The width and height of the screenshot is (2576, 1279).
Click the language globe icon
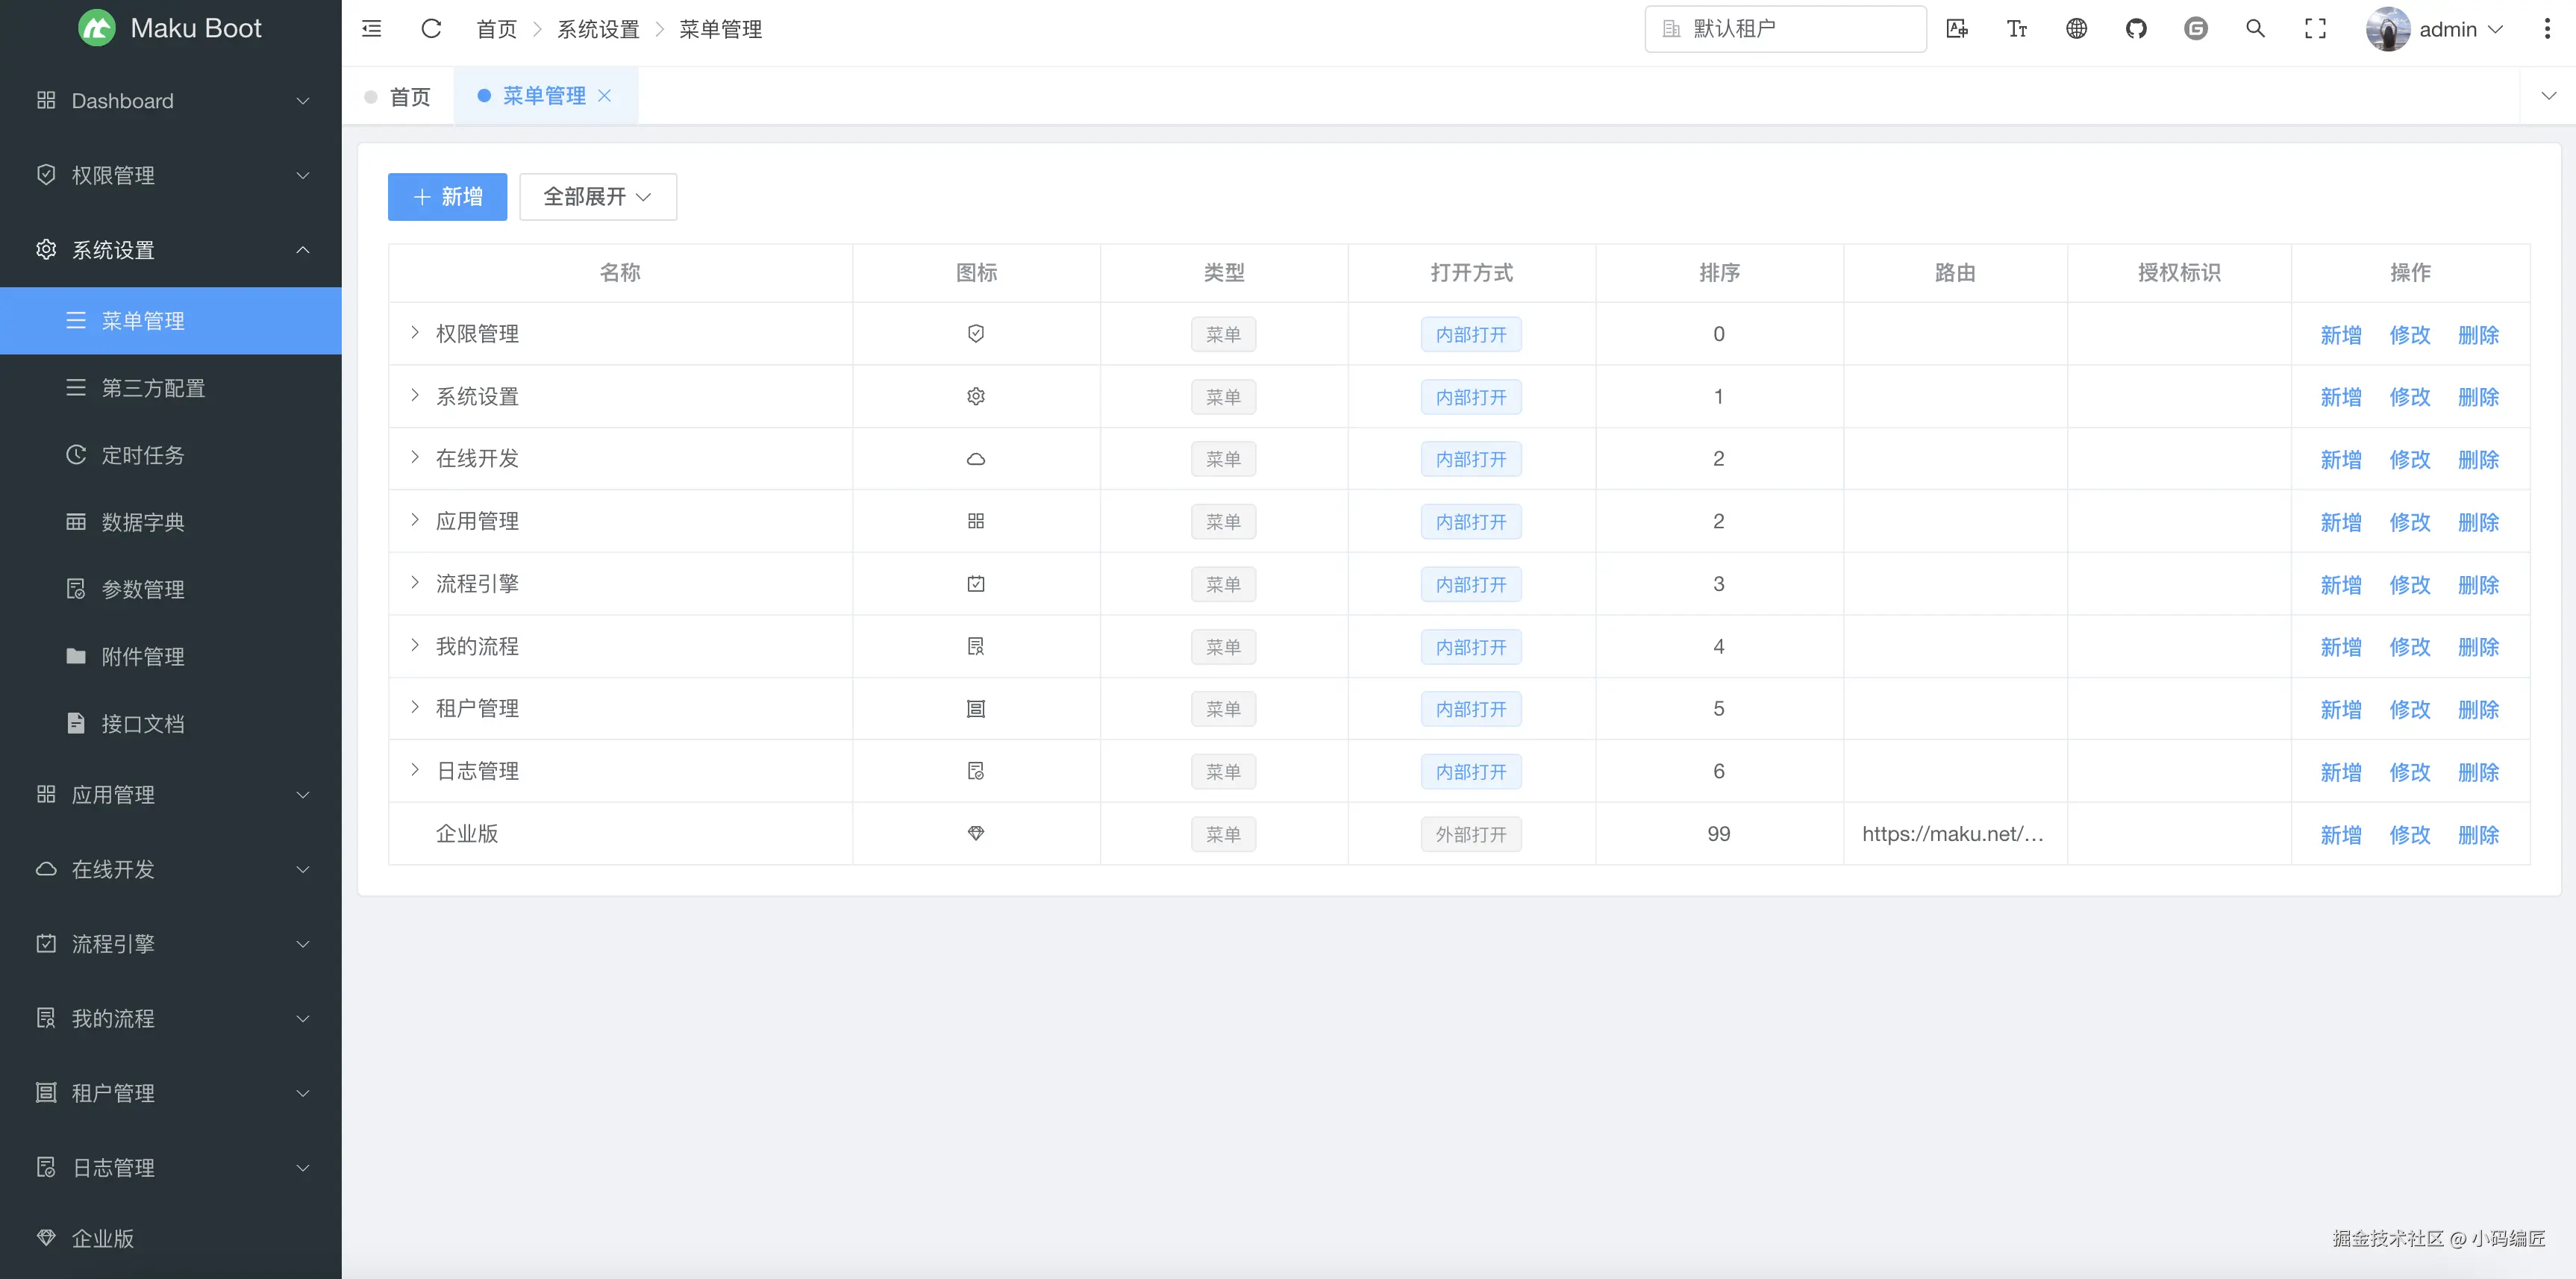2076,29
